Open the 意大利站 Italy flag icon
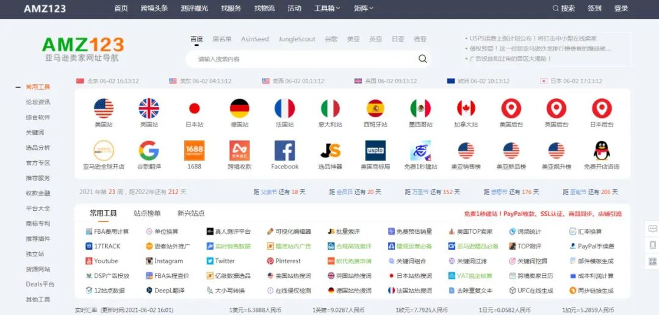 click(x=330, y=109)
